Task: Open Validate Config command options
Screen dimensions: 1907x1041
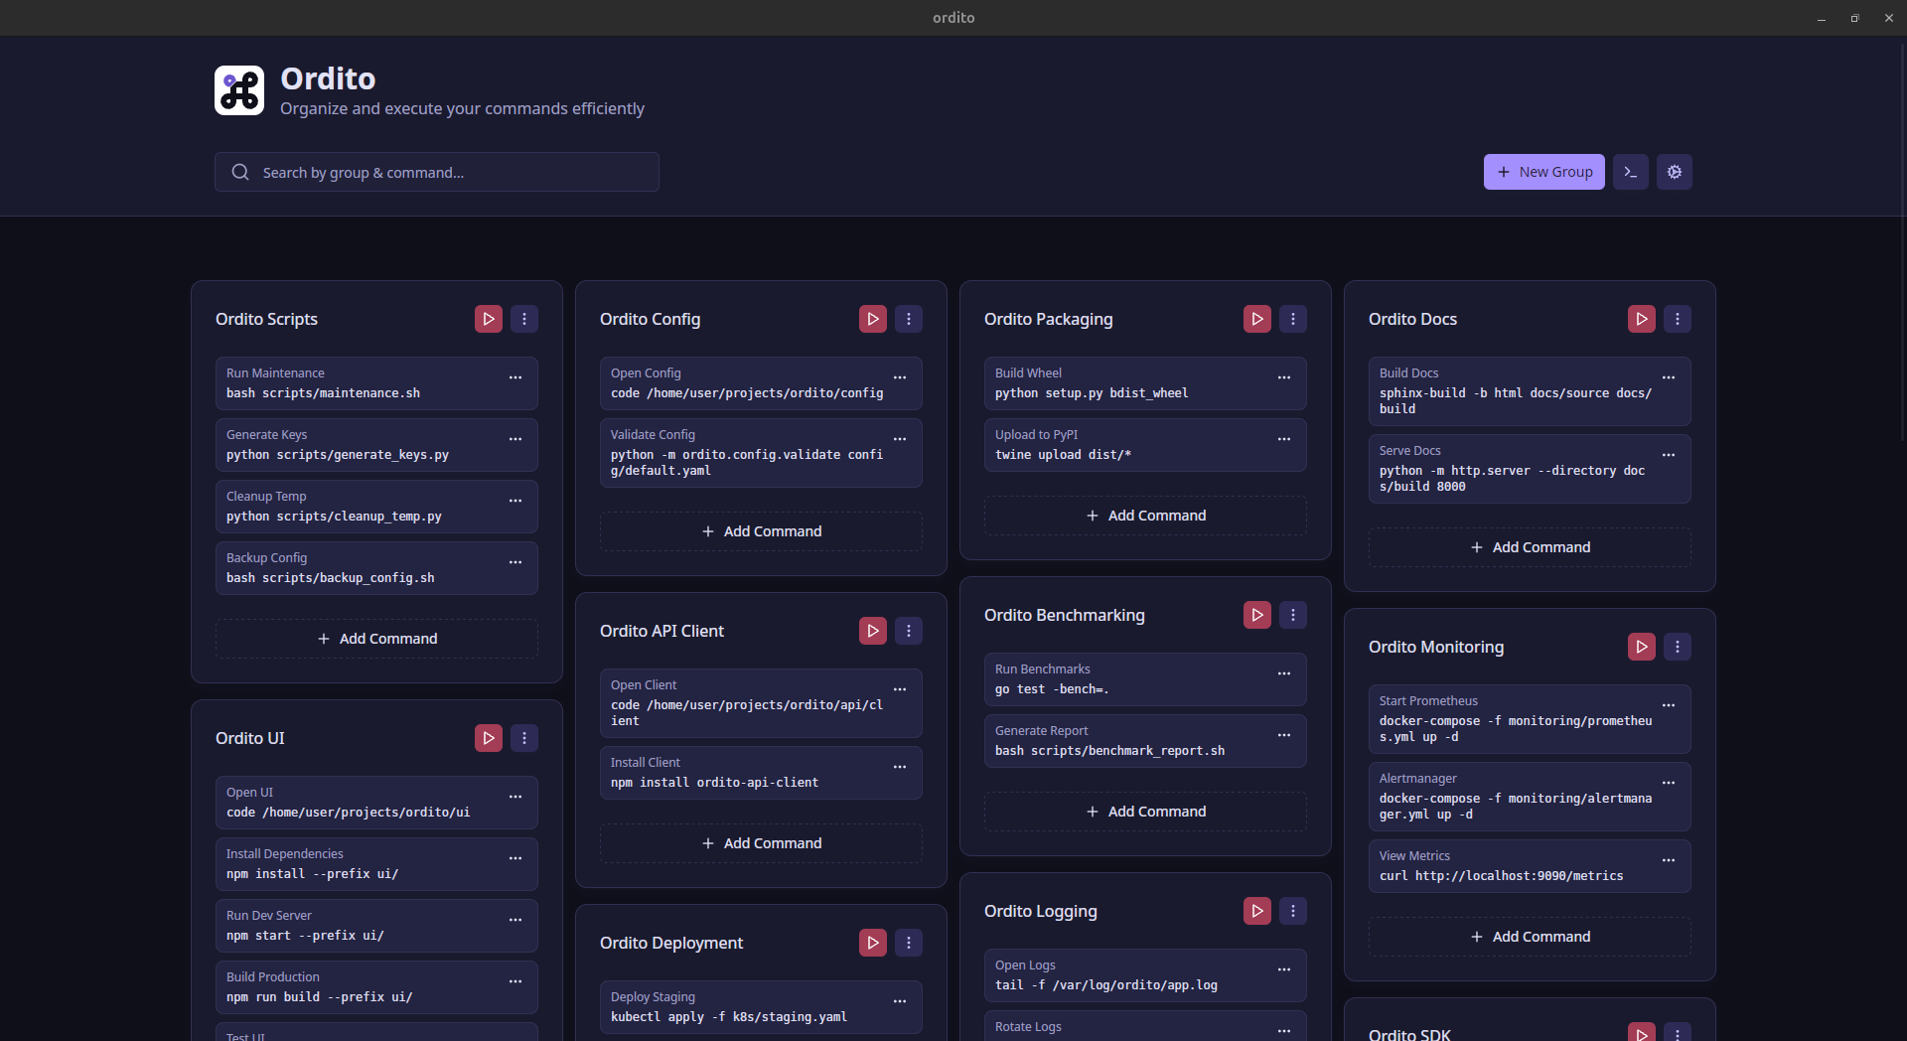Action: point(900,439)
